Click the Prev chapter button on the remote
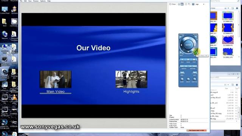This screenshot has width=242, height=136. [x=182, y=73]
